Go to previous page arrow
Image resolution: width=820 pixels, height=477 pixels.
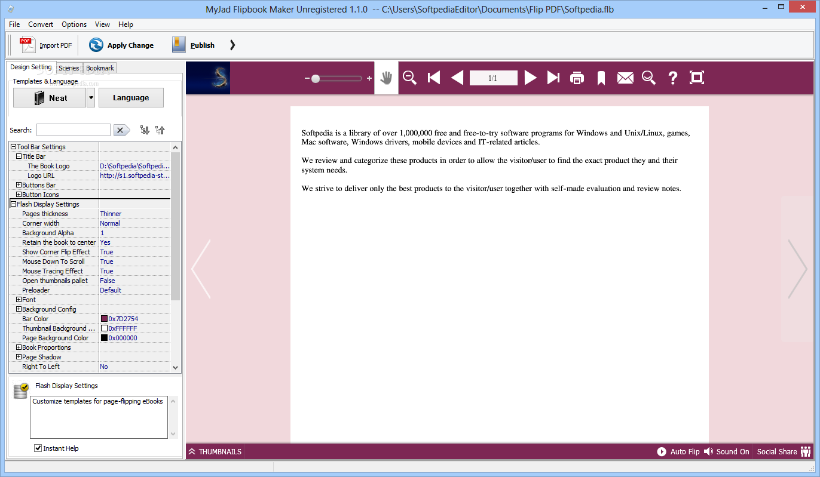[457, 78]
